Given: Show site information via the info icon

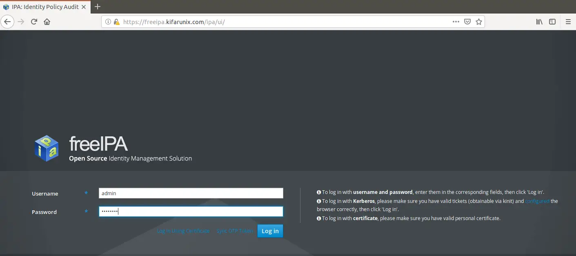Looking at the screenshot, I should pos(108,22).
